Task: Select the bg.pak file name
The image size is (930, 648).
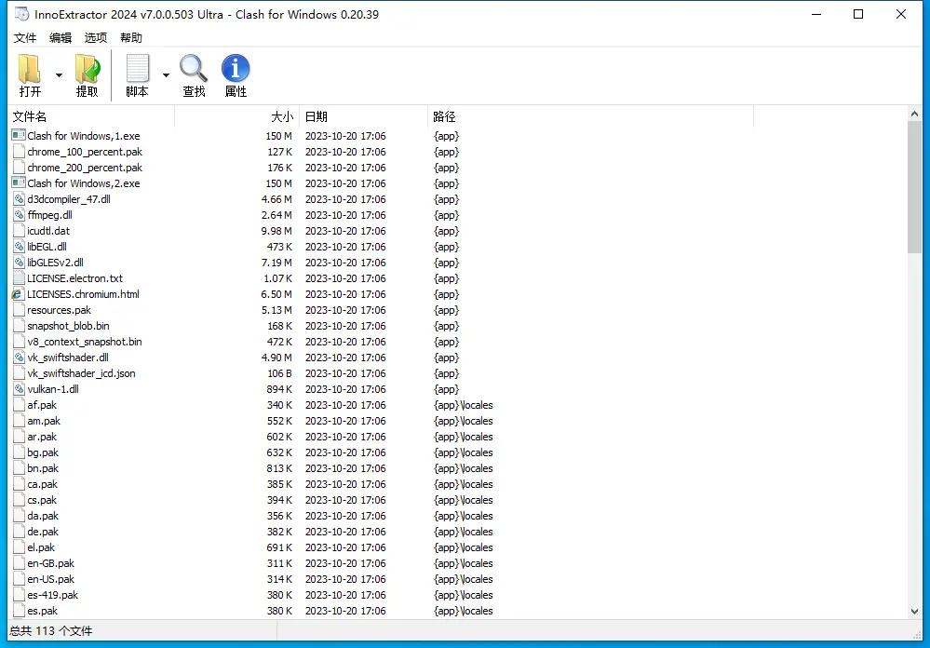Action: click(x=43, y=452)
